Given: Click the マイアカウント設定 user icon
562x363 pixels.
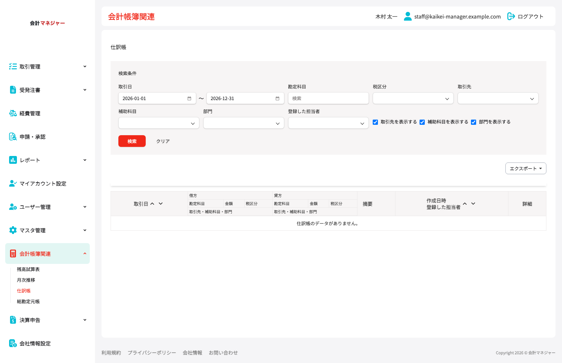Looking at the screenshot, I should pos(13,184).
